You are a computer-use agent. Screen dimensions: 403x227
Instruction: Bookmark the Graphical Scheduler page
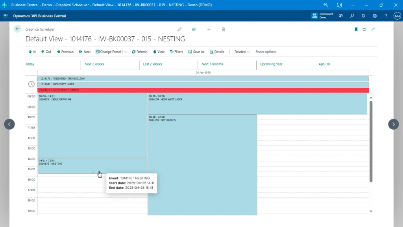(x=356, y=29)
